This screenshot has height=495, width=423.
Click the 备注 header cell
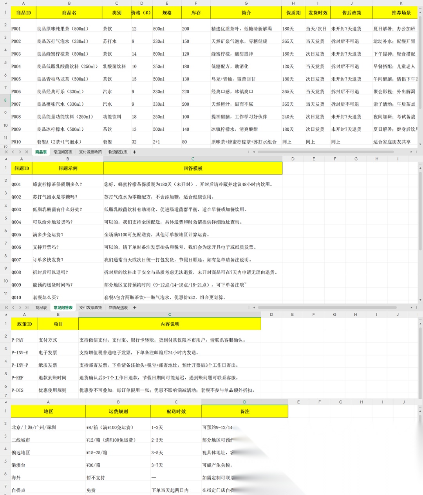pos(245,411)
